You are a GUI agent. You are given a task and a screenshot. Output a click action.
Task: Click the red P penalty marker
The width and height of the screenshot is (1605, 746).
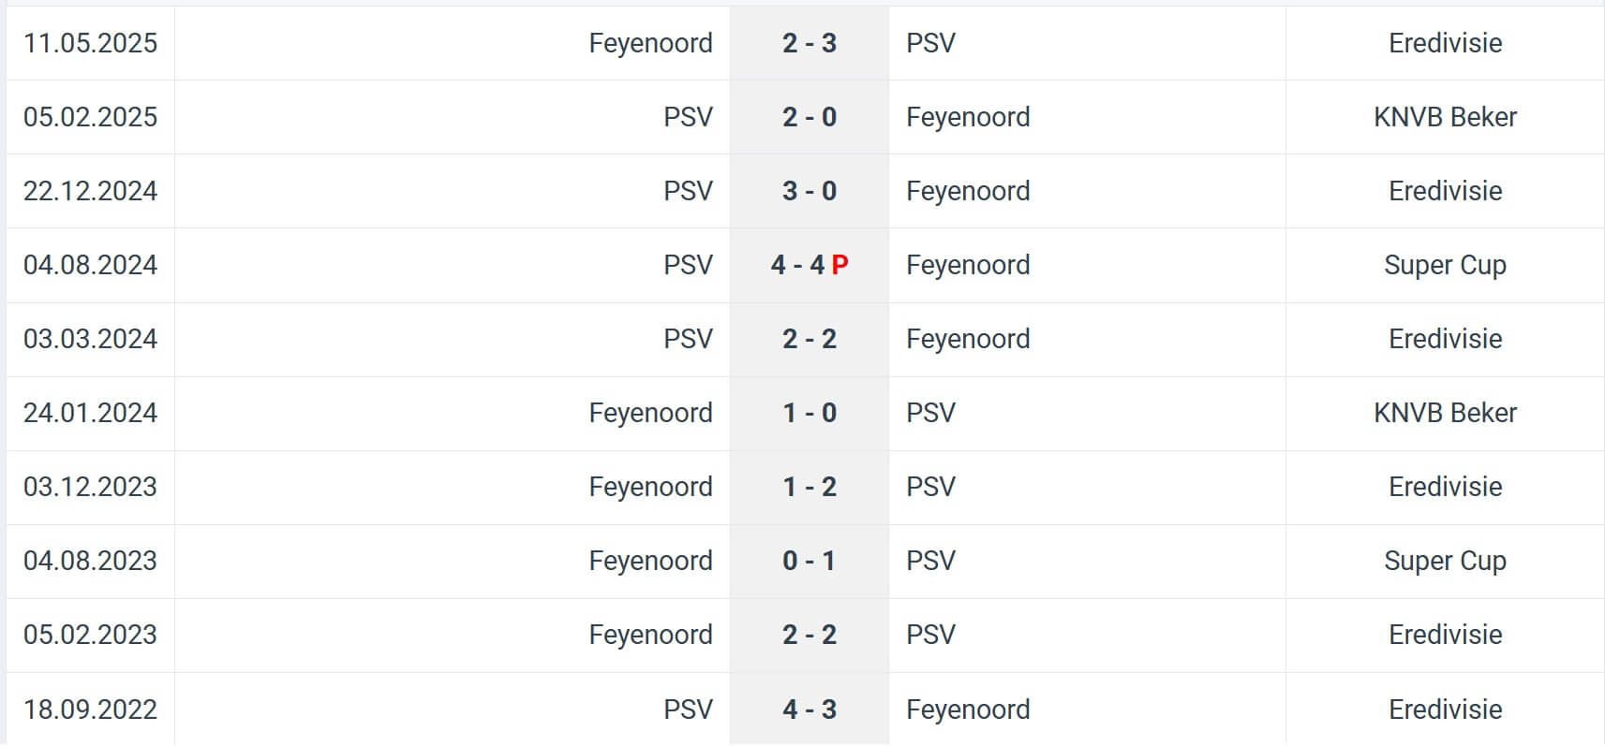click(840, 265)
